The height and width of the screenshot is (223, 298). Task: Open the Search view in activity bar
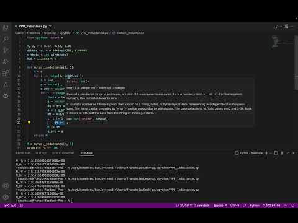point(6,39)
